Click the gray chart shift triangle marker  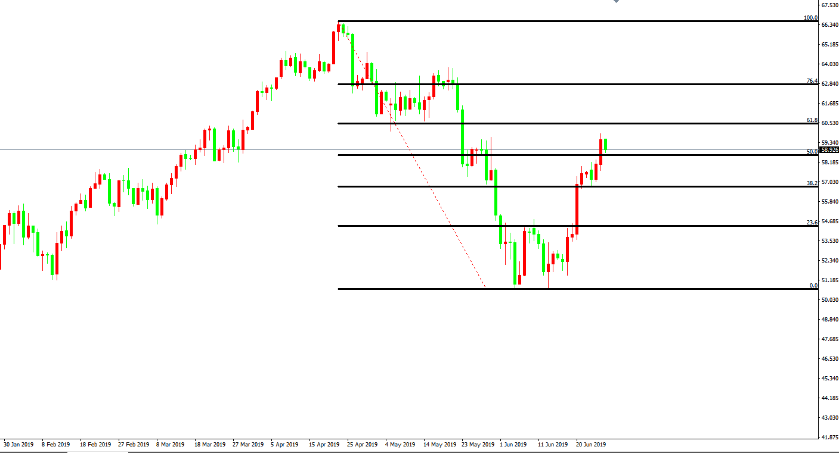coord(617,2)
